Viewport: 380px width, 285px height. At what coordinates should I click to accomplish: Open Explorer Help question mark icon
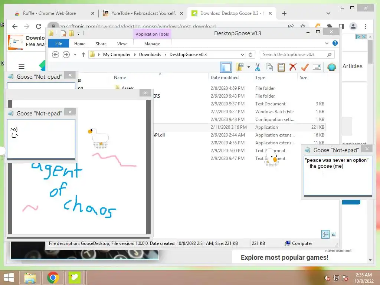335,43
